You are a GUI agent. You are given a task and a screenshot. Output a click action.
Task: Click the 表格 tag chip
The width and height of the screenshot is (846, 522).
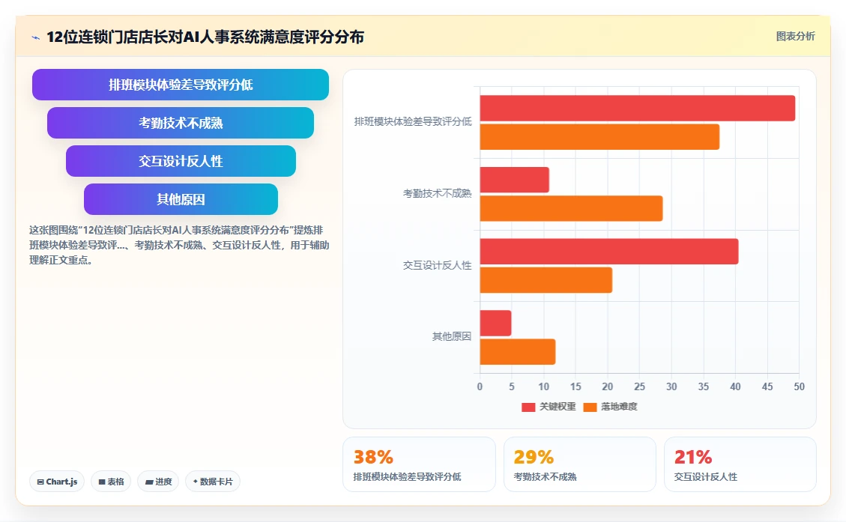(111, 482)
